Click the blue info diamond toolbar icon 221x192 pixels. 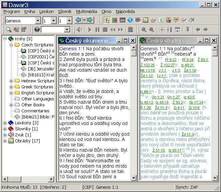coord(130,20)
